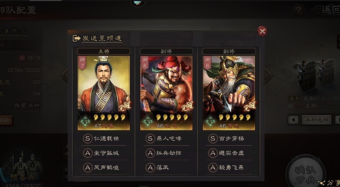This screenshot has width=340, height=187.
Task: Click the A icon beside 纵兵劫掠
Action: pyautogui.click(x=150, y=153)
